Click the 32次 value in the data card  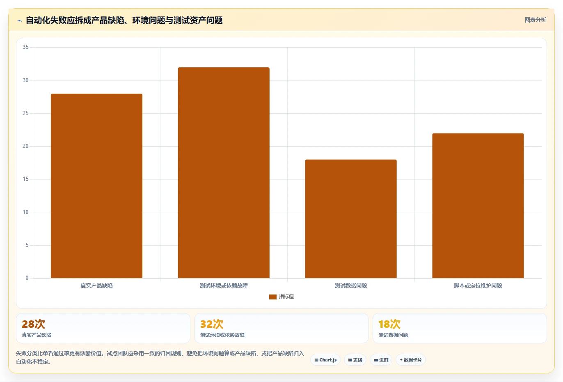[212, 324]
